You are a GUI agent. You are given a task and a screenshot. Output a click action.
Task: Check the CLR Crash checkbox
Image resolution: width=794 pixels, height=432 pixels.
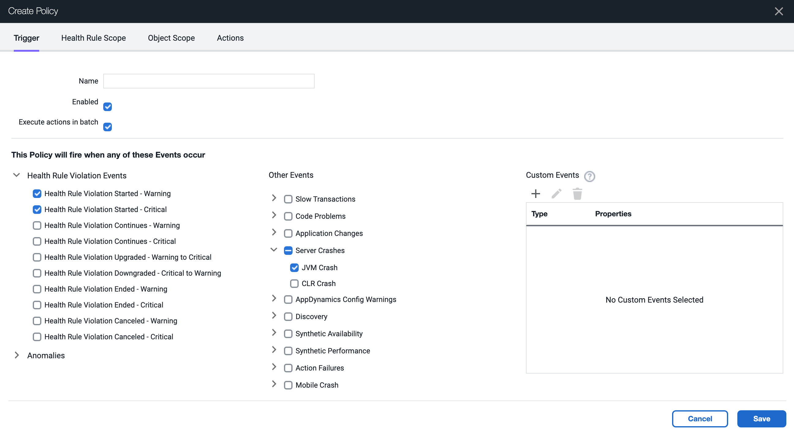click(294, 284)
